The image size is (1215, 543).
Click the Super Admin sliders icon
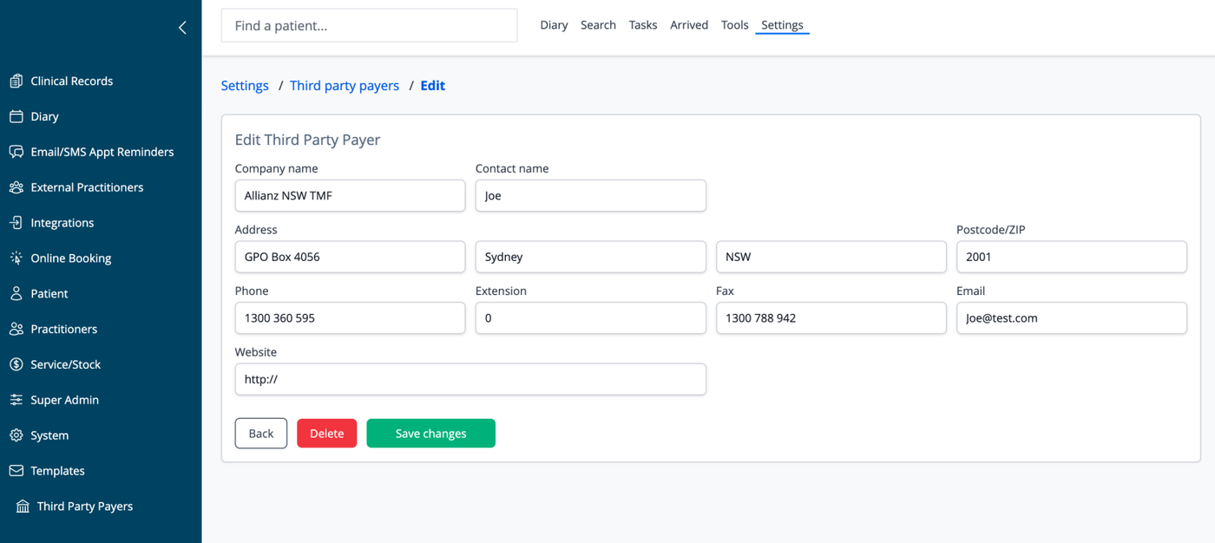coord(16,400)
